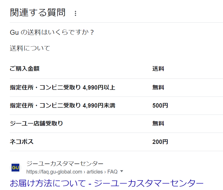Open the dropdown arrow next to FAQ URL
The height and width of the screenshot is (190, 223).
click(x=121, y=171)
